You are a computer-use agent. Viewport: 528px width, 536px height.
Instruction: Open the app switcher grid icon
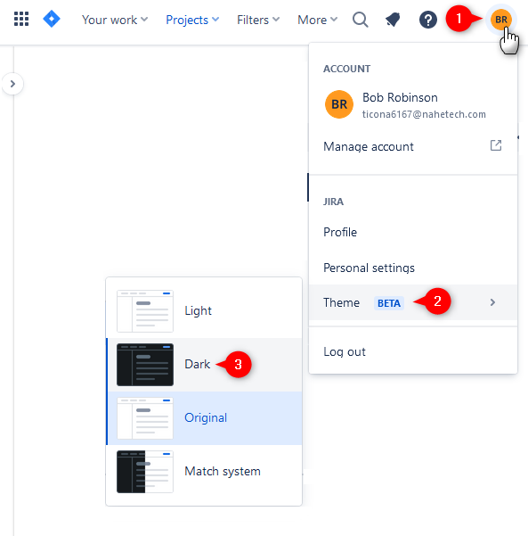pos(21,19)
